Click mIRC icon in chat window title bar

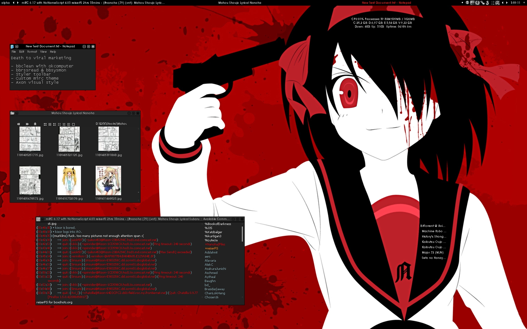(38, 219)
